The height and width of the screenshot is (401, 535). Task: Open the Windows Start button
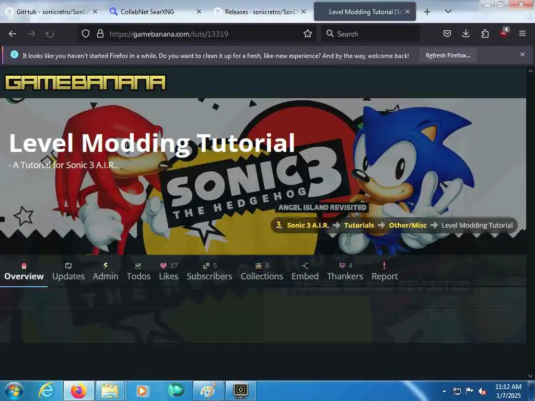14,391
